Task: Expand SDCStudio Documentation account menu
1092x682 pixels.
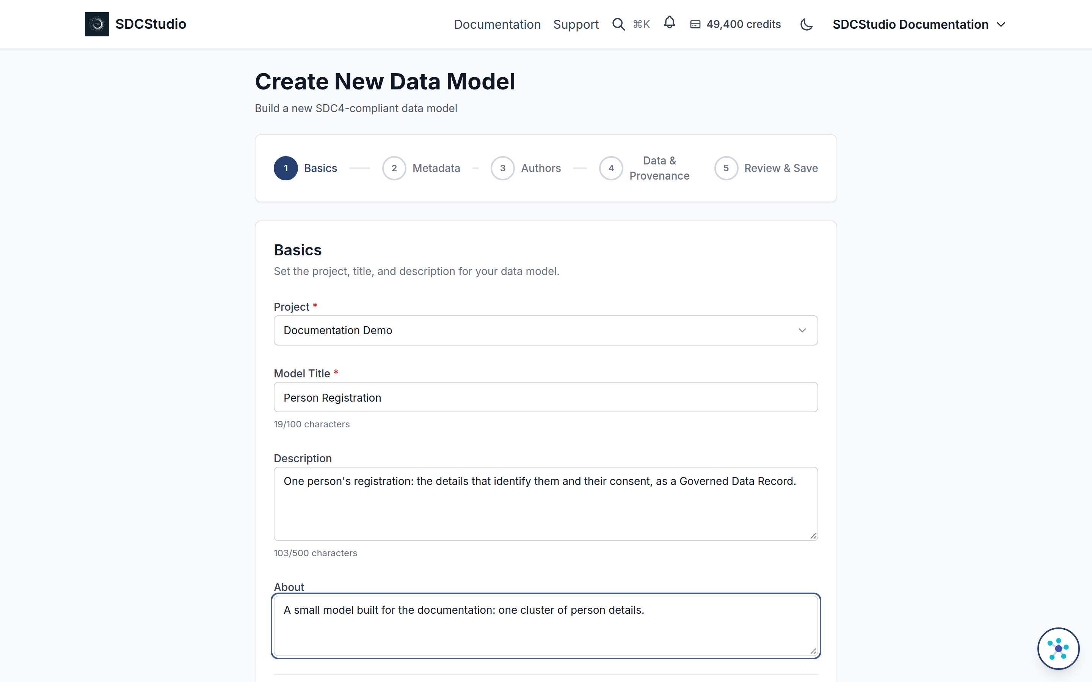Action: tap(919, 24)
